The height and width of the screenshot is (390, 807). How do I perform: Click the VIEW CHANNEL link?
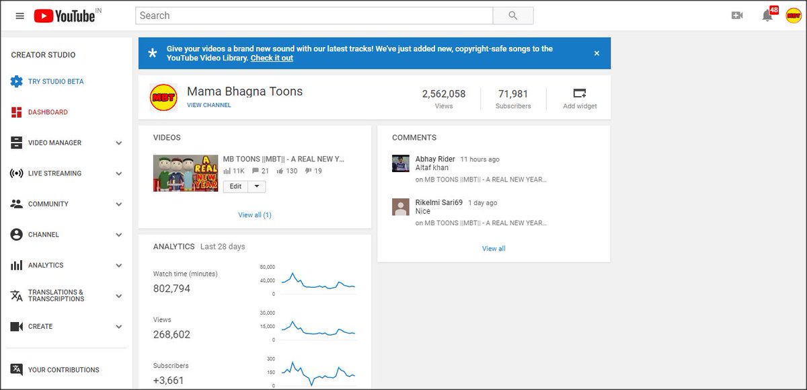tap(209, 105)
